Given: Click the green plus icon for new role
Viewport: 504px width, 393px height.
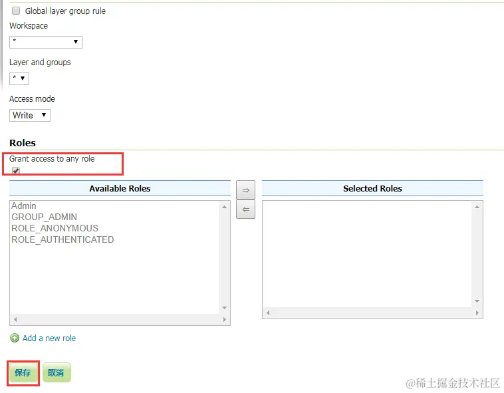Looking at the screenshot, I should coord(15,338).
